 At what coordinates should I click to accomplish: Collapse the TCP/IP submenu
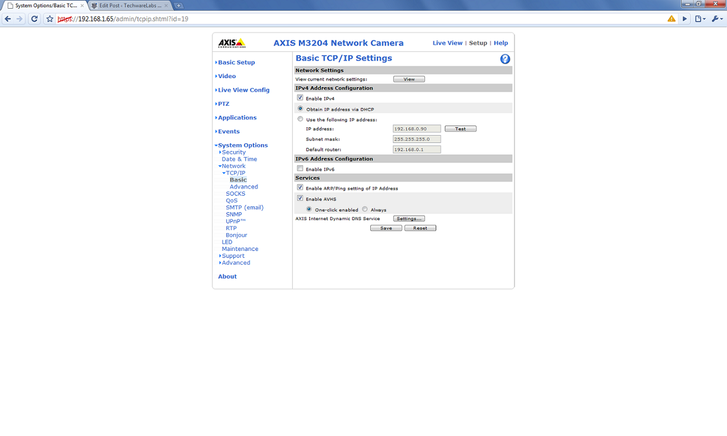tap(235, 173)
